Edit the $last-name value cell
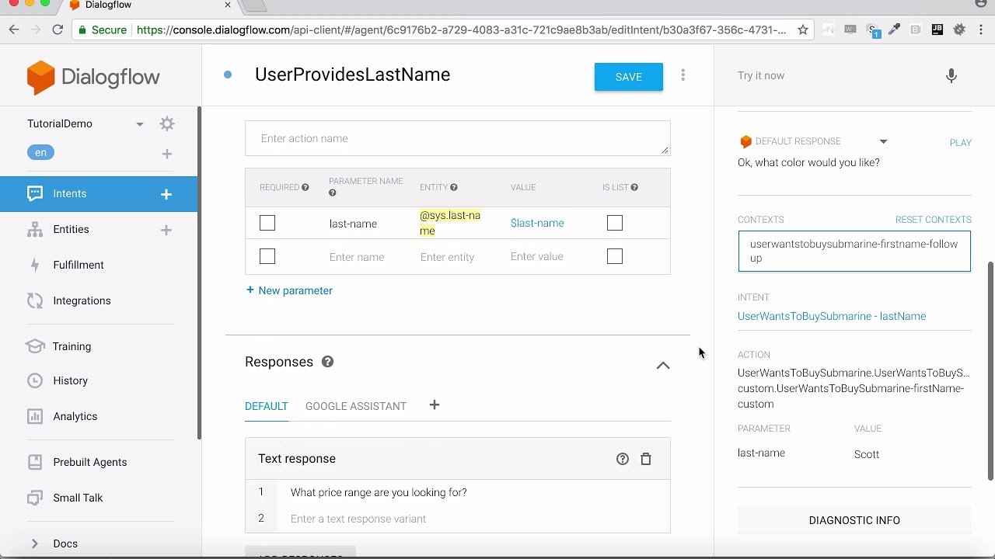Image resolution: width=995 pixels, height=559 pixels. (x=537, y=223)
